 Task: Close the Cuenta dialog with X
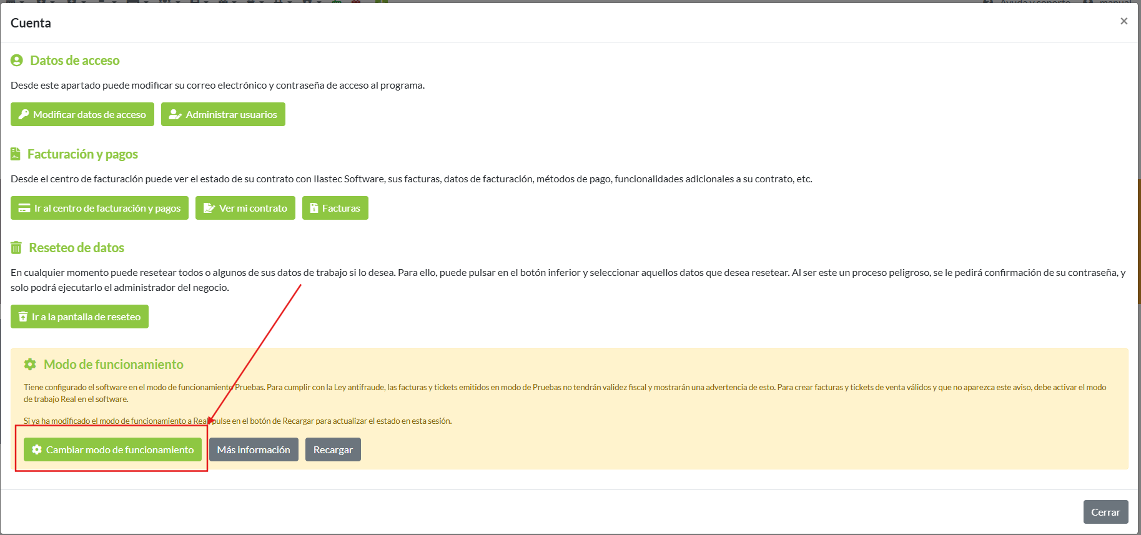[x=1124, y=21]
